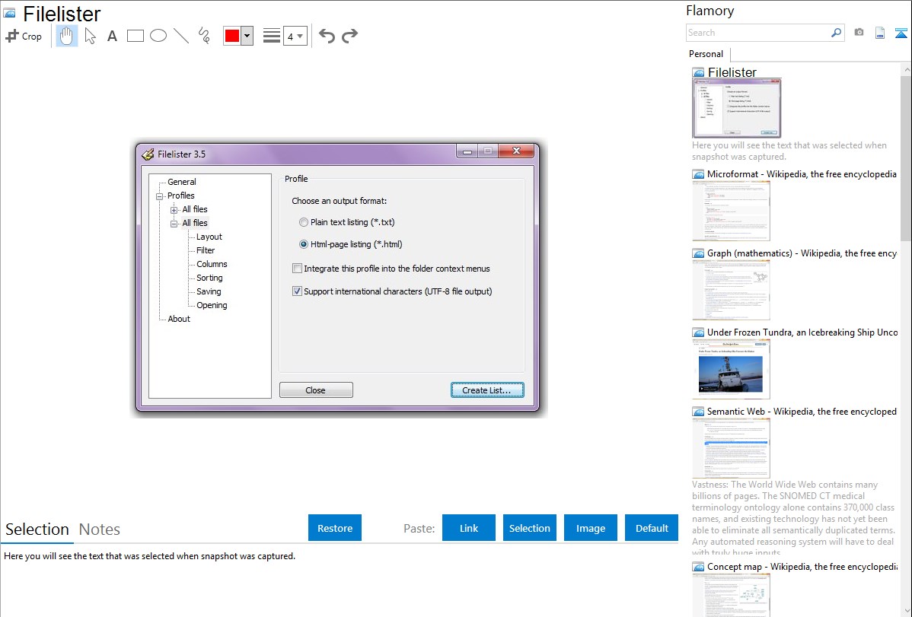The height and width of the screenshot is (617, 912).
Task: Click the Create List... button
Action: click(486, 390)
